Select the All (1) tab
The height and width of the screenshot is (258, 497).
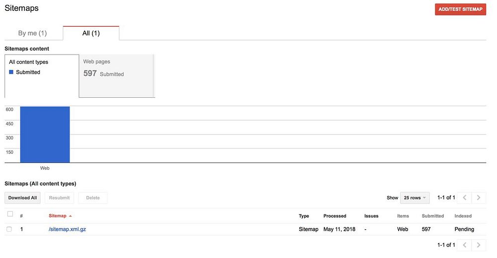[91, 33]
